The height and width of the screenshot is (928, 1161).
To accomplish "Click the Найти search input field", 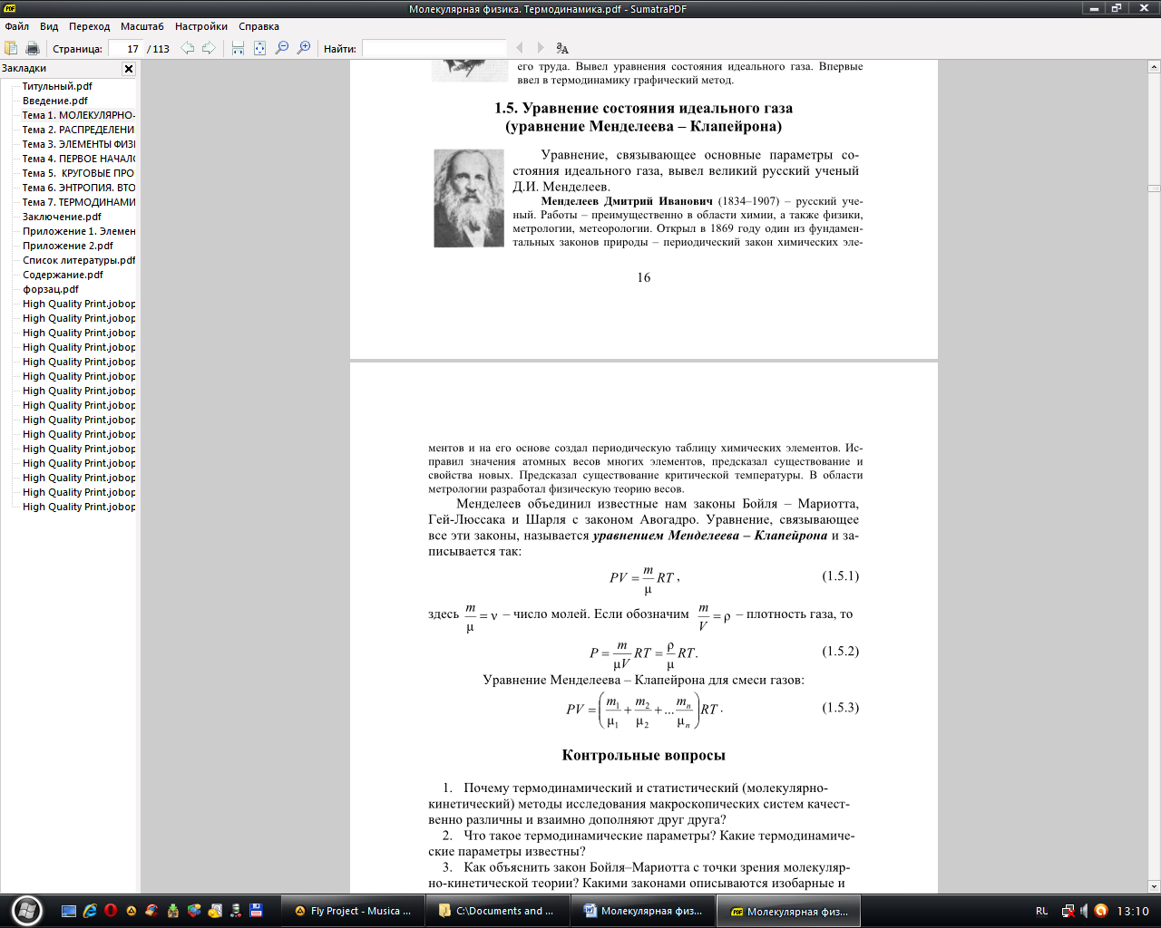I will pyautogui.click(x=434, y=49).
